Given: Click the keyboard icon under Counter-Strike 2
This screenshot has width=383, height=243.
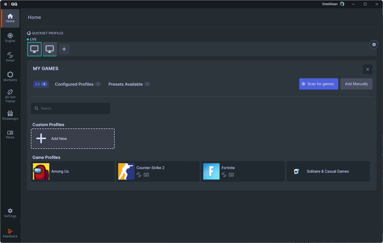Looking at the screenshot, I should (x=146, y=175).
